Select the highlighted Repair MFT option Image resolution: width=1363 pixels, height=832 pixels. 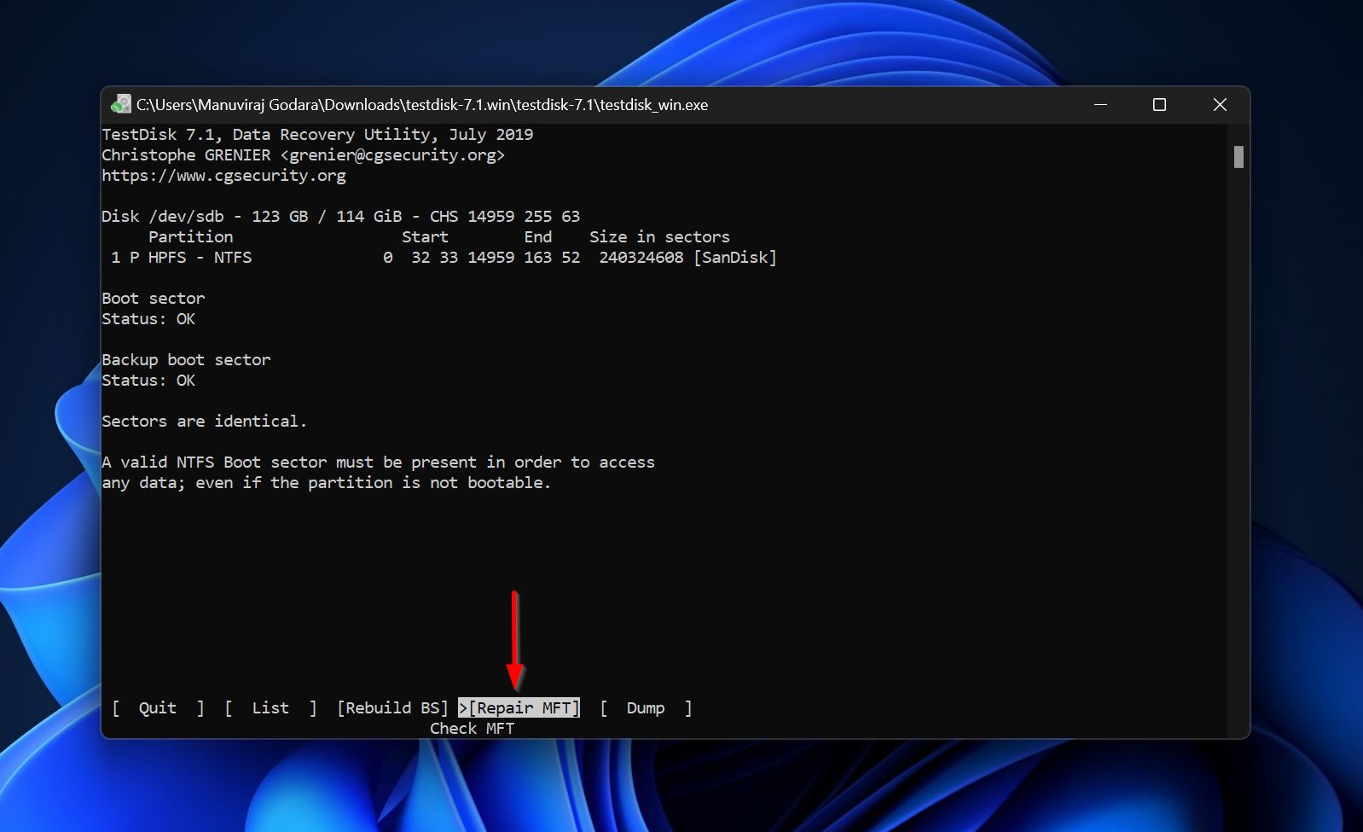(x=519, y=707)
